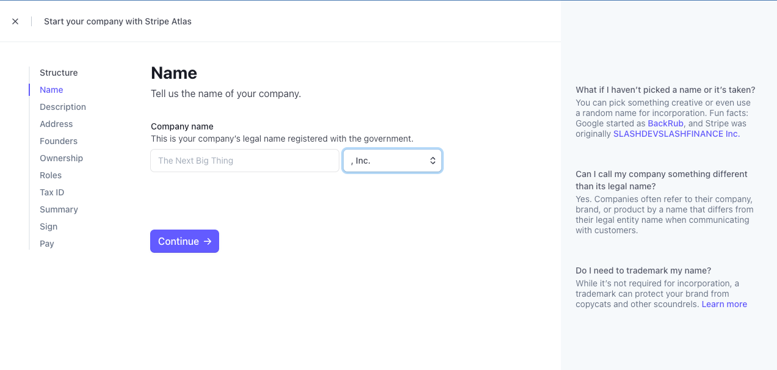Follow the BackRub link

[665, 123]
